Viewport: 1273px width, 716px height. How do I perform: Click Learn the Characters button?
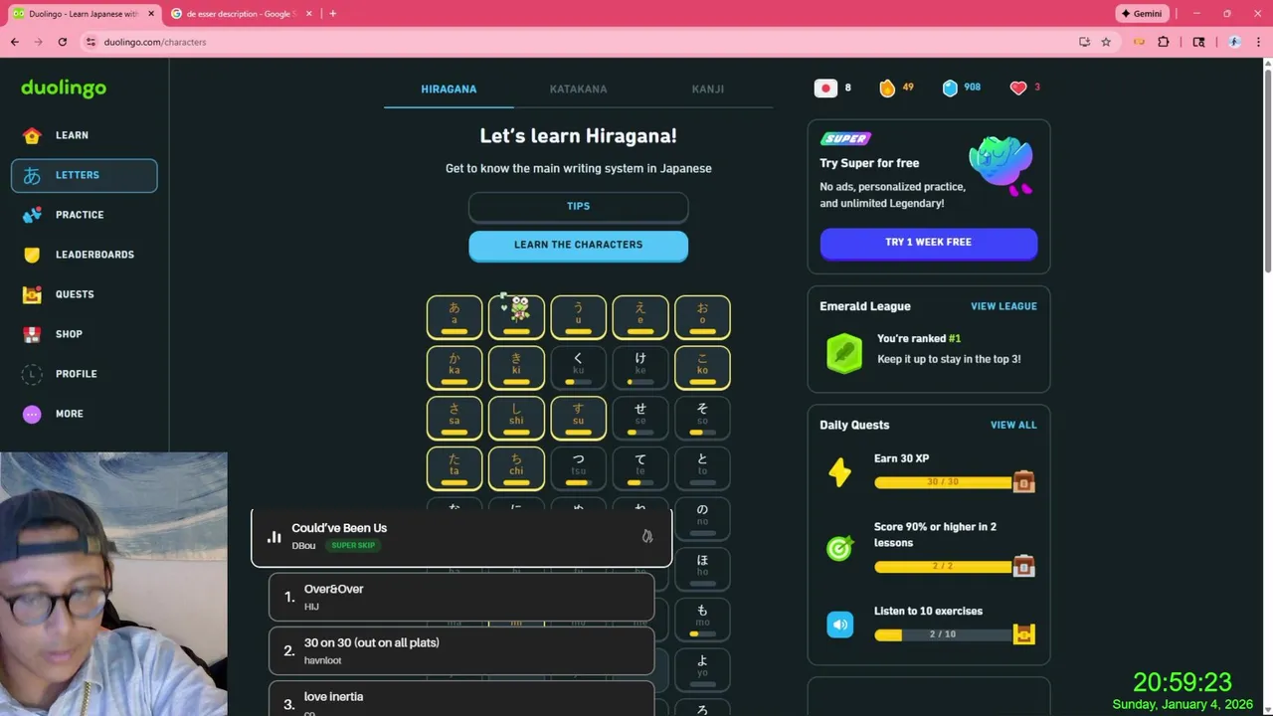[x=578, y=245]
